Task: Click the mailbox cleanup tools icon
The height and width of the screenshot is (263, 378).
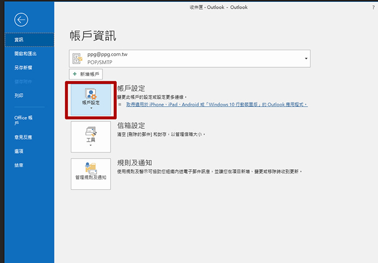Action: [91, 131]
